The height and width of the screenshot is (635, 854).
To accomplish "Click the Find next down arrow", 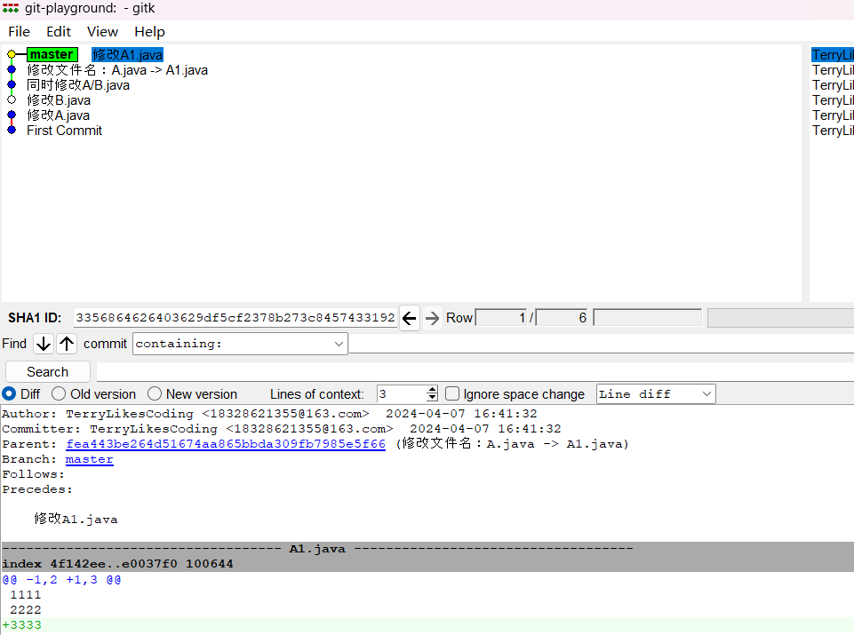I will coord(44,344).
